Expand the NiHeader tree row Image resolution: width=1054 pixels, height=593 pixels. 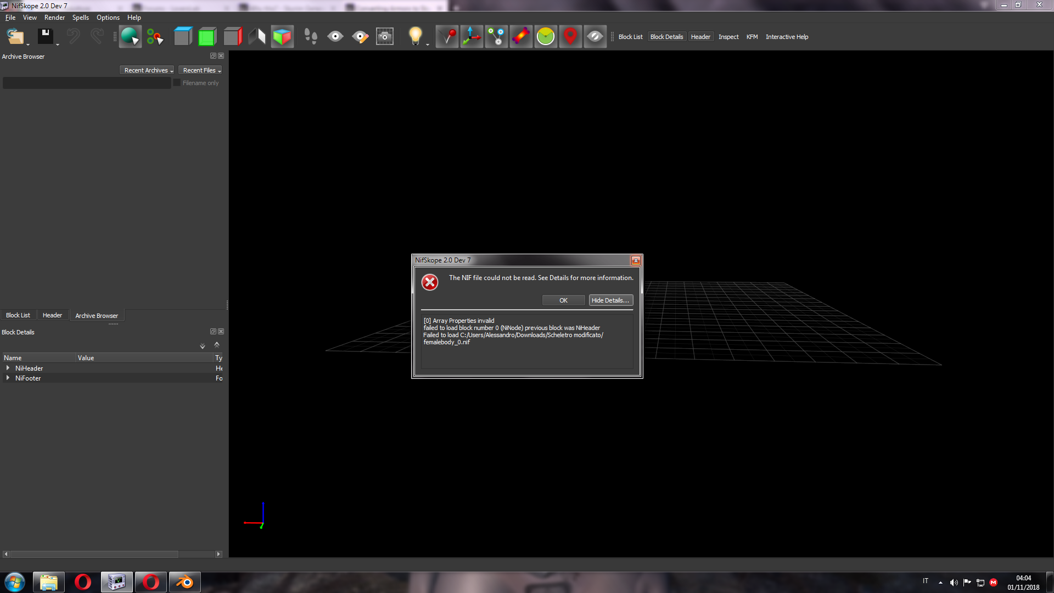8,368
